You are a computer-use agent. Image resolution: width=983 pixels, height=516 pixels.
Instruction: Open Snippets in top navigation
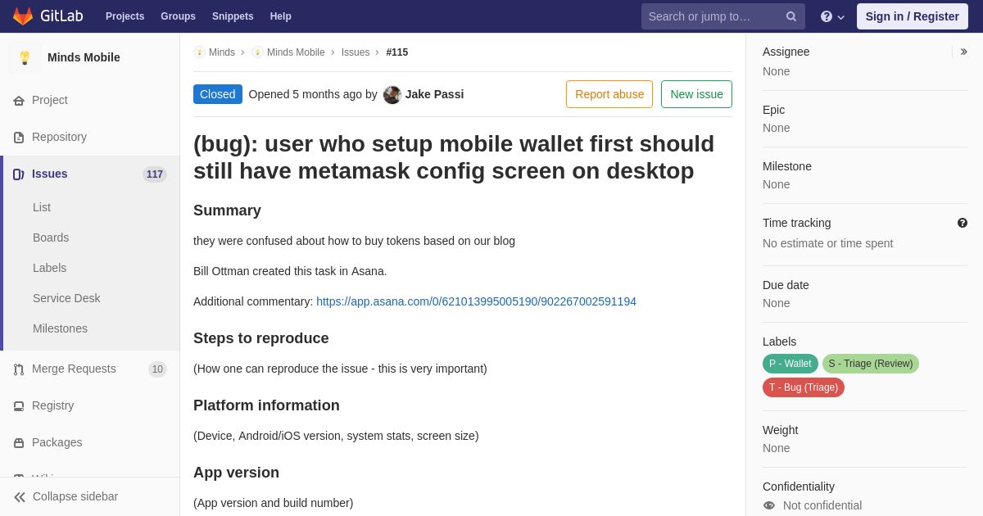pos(233,16)
